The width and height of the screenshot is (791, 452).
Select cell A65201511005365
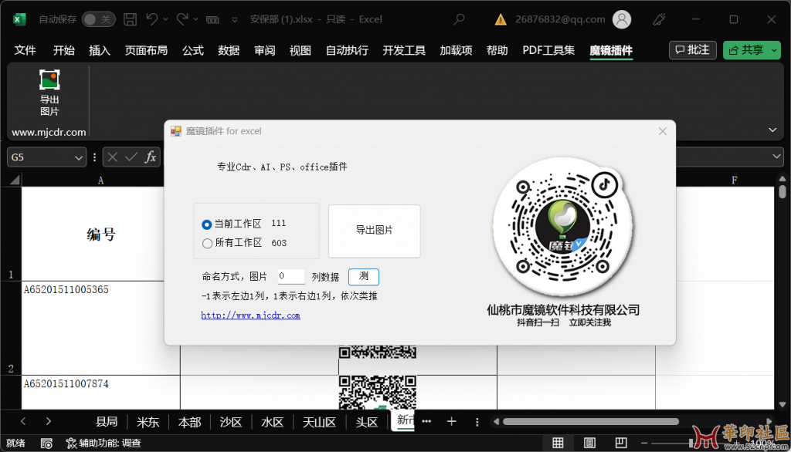(x=93, y=328)
